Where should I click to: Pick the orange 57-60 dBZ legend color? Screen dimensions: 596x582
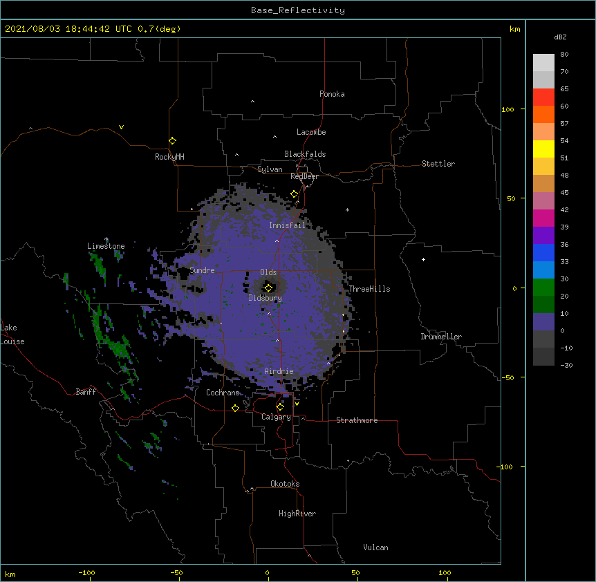[543, 114]
